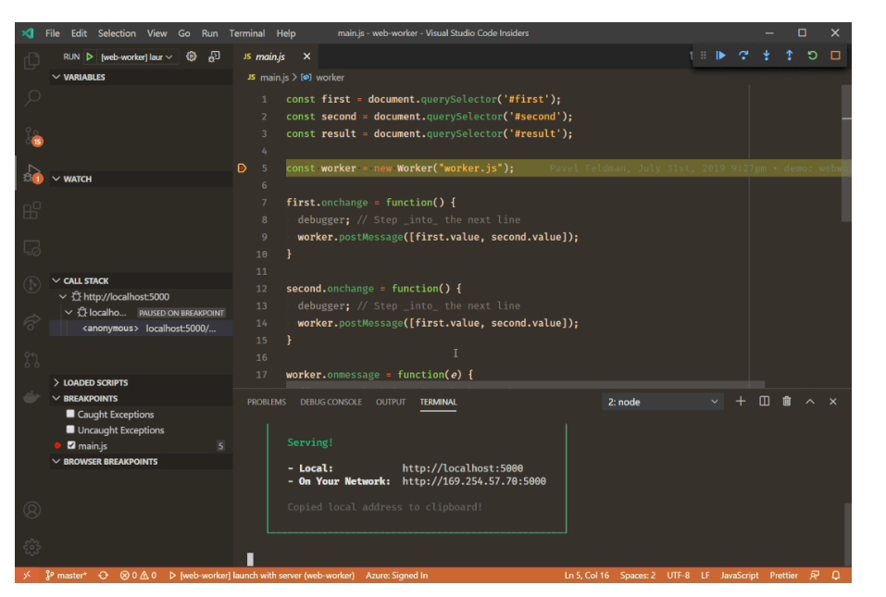Collapse the Watch section
This screenshot has height=597, width=886.
(142, 179)
